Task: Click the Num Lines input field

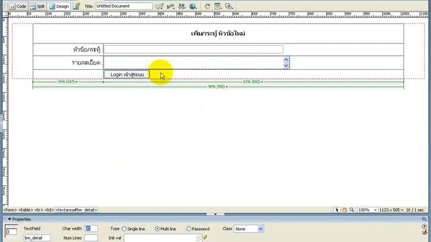Action: [x=92, y=238]
